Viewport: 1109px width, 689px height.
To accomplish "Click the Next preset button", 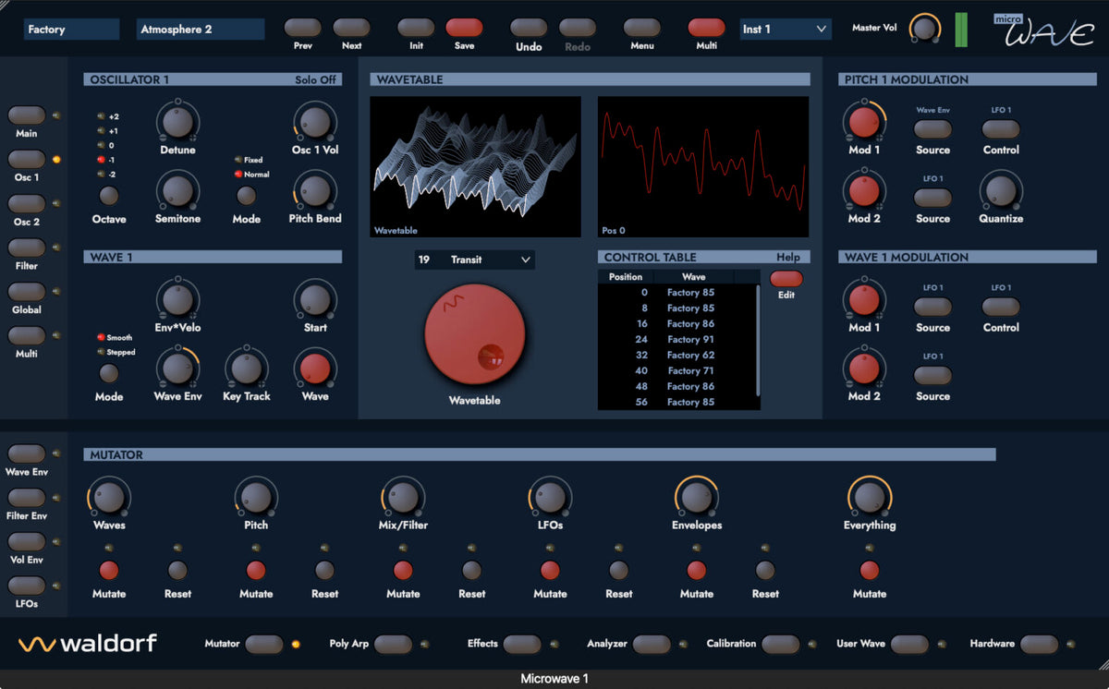I will click(x=351, y=28).
